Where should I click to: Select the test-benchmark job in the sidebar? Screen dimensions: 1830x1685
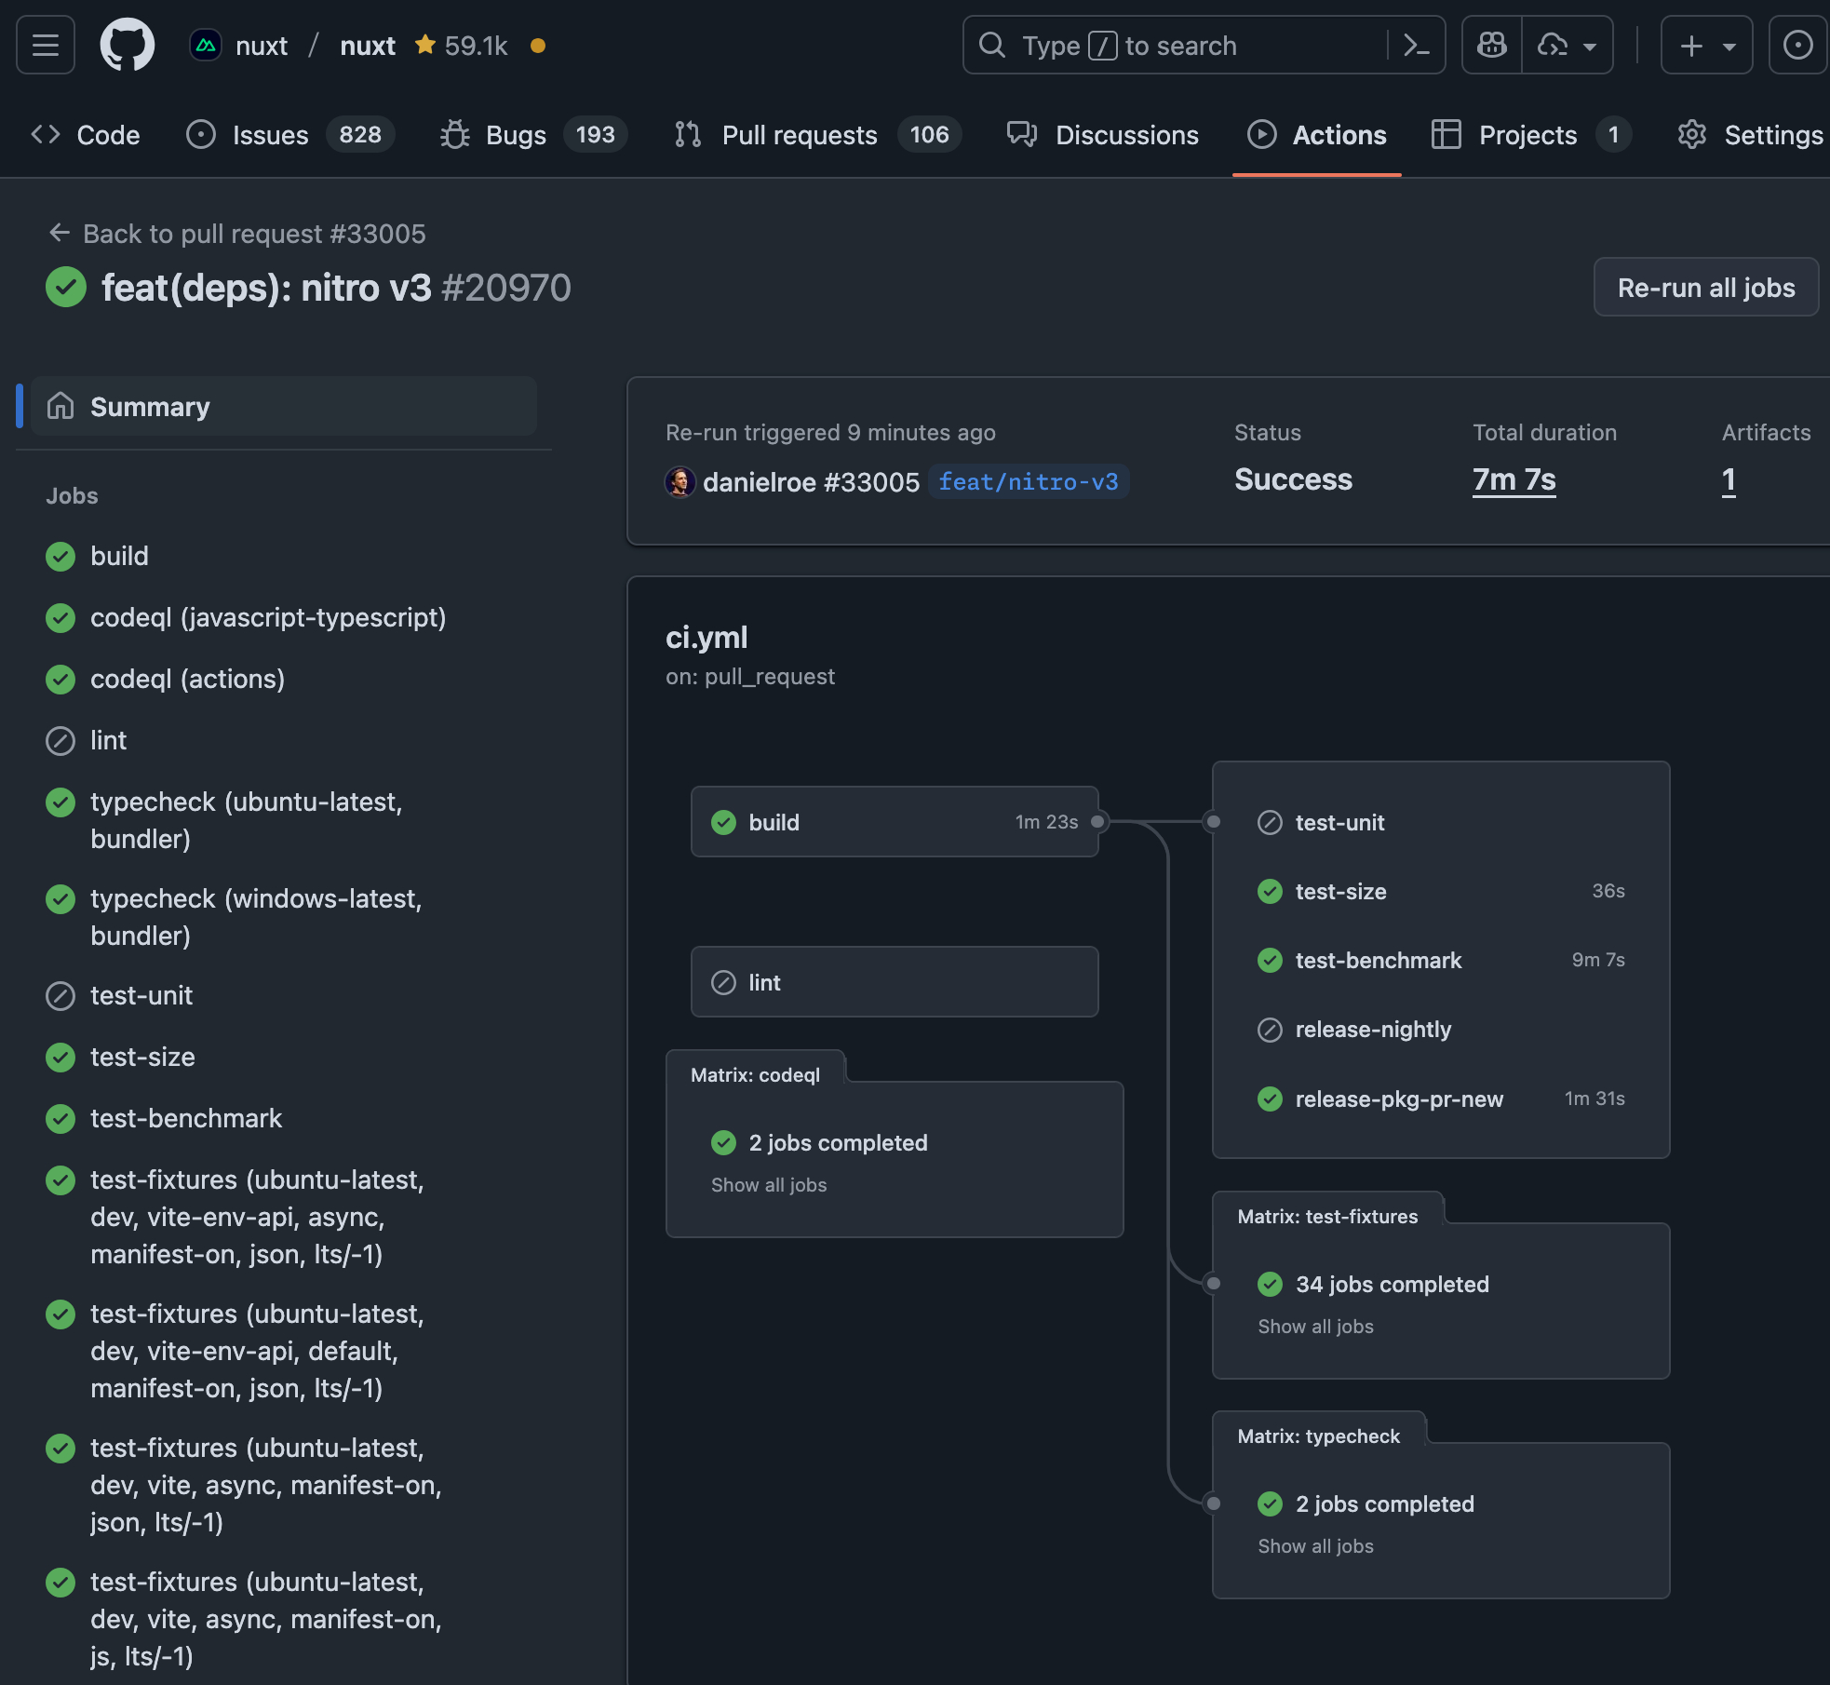pos(185,1118)
